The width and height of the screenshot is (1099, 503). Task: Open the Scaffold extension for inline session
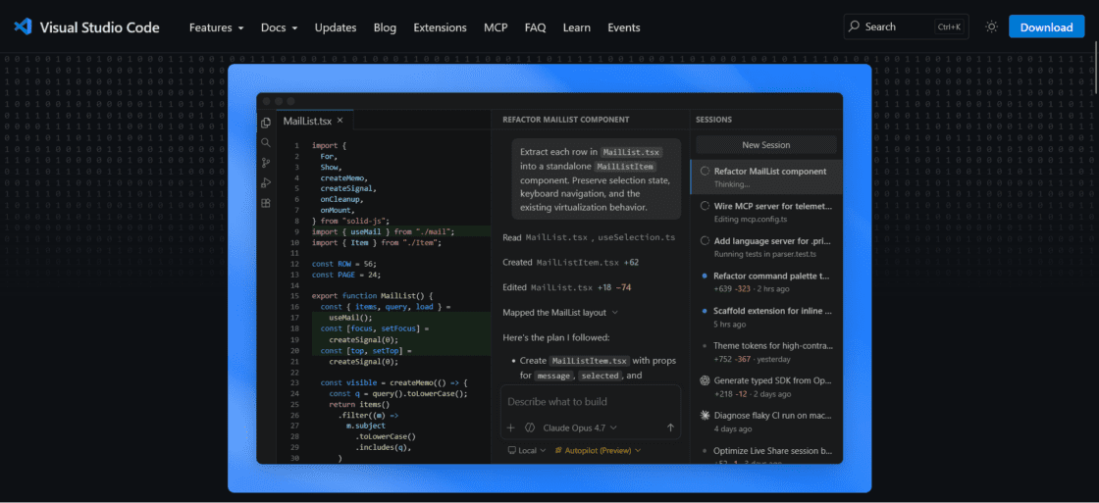[766, 317]
